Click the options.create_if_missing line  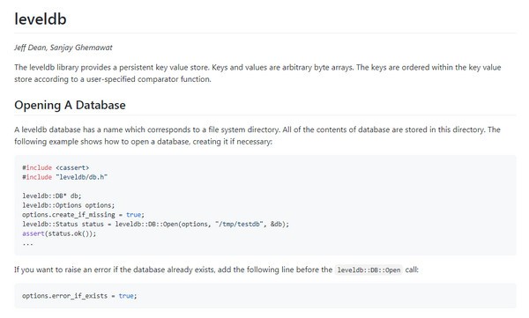point(84,214)
